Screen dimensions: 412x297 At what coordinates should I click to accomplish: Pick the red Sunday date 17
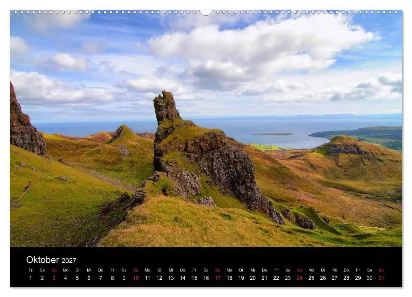coord(217,278)
